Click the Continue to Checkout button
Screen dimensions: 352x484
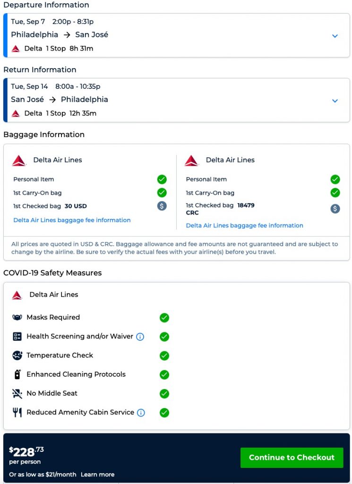[x=292, y=458]
